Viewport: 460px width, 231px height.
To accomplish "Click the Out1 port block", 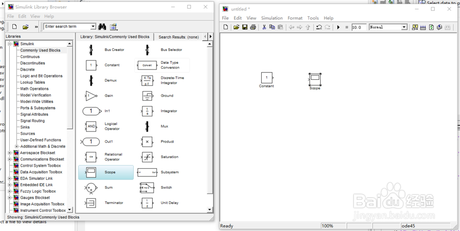I will 91,142.
